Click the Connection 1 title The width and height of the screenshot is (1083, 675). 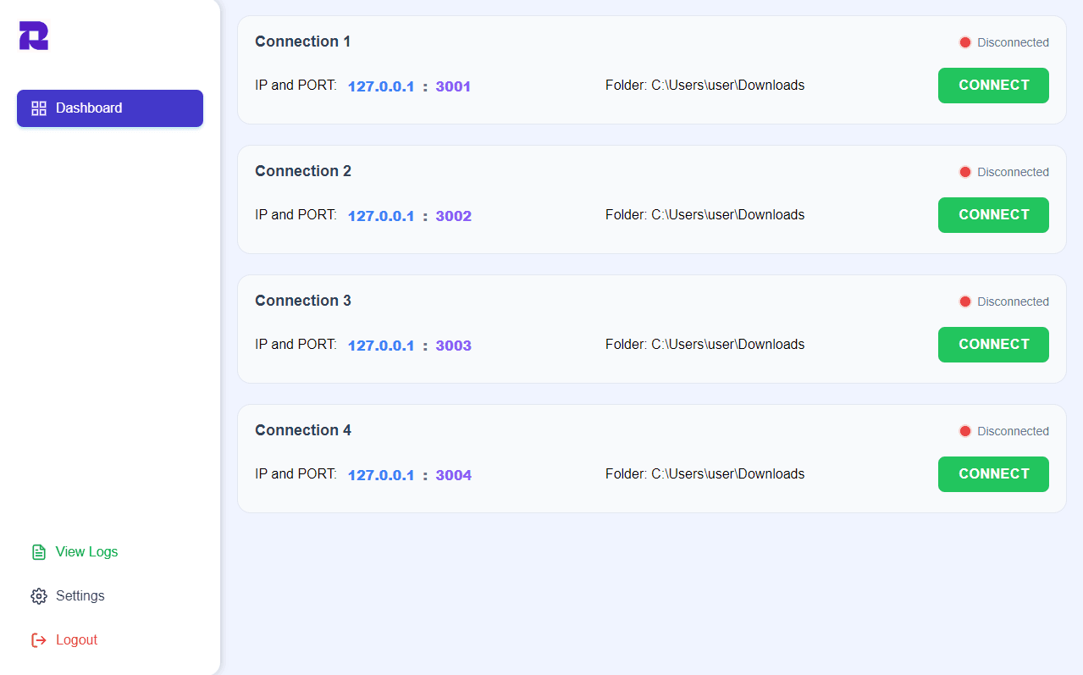[302, 41]
